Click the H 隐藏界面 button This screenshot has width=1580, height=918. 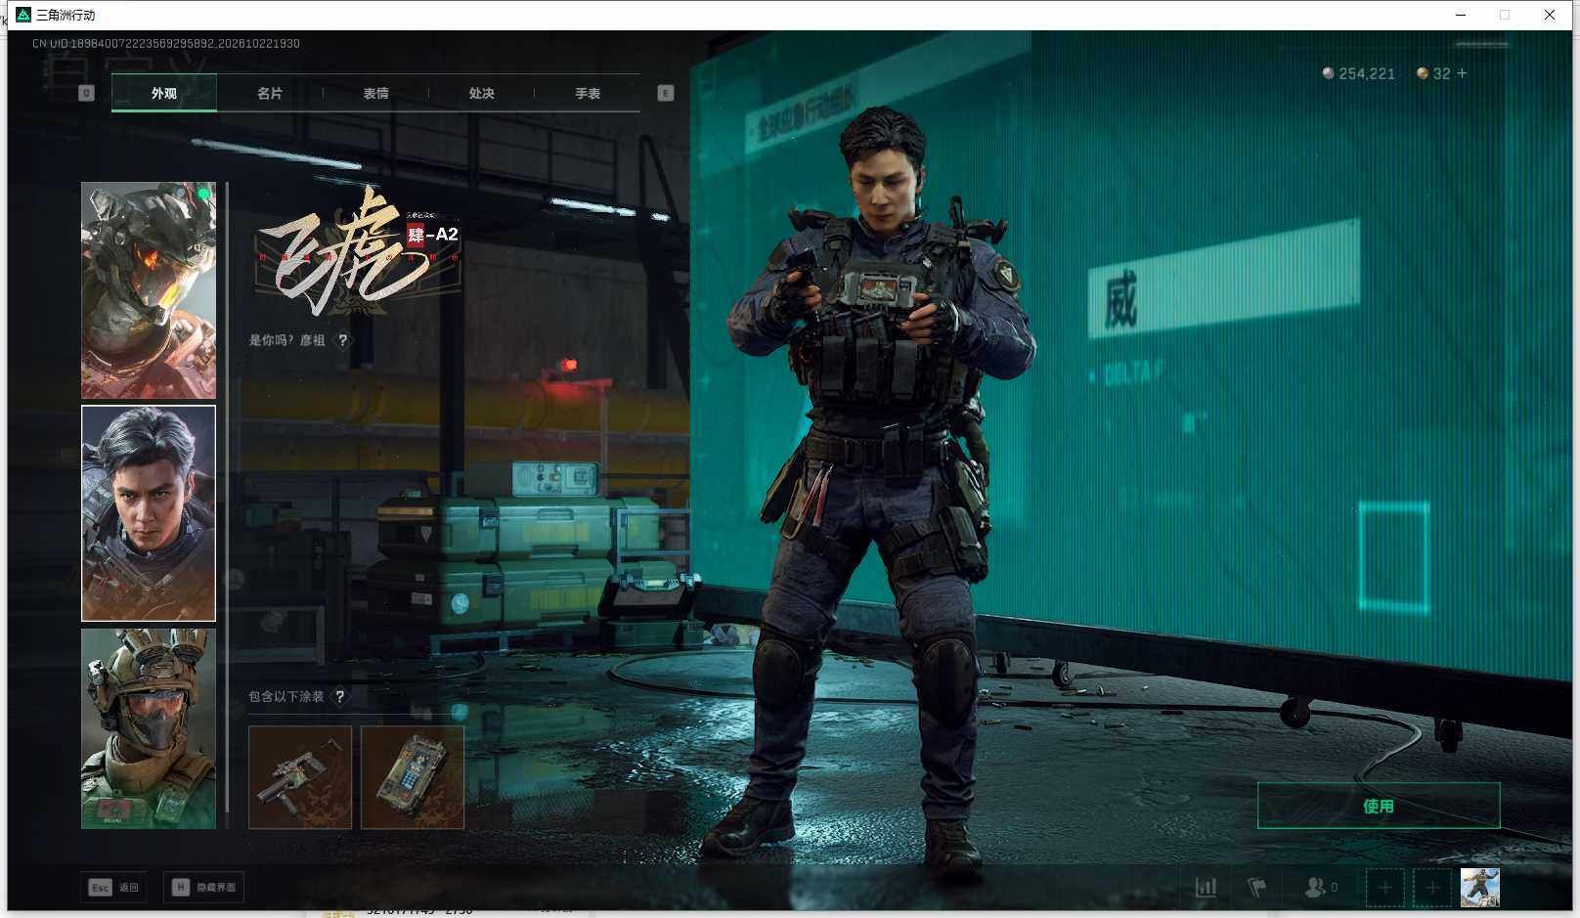(x=203, y=888)
